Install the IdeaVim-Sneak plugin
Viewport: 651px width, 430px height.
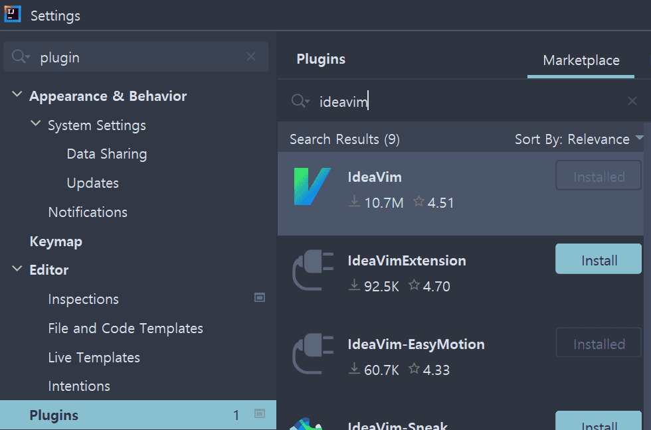pyautogui.click(x=599, y=421)
